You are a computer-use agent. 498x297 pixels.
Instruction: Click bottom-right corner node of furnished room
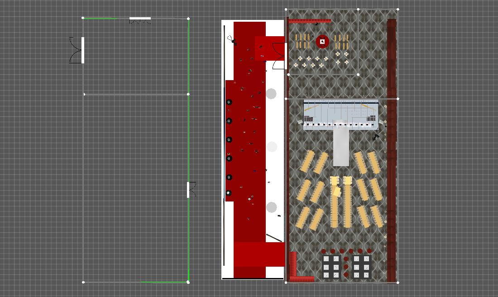click(398, 283)
